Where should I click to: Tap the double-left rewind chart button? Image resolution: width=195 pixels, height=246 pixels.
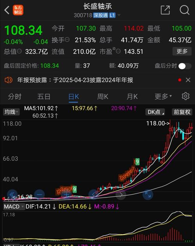pos(12,194)
